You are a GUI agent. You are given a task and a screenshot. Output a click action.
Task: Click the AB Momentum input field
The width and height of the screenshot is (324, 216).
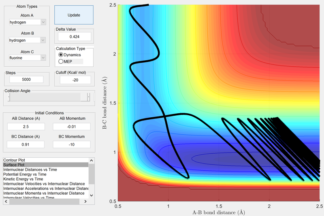click(x=72, y=127)
